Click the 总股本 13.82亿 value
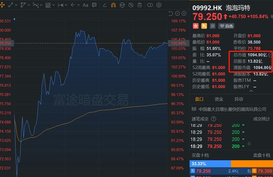The image size is (273, 177). pyautogui.click(x=255, y=61)
